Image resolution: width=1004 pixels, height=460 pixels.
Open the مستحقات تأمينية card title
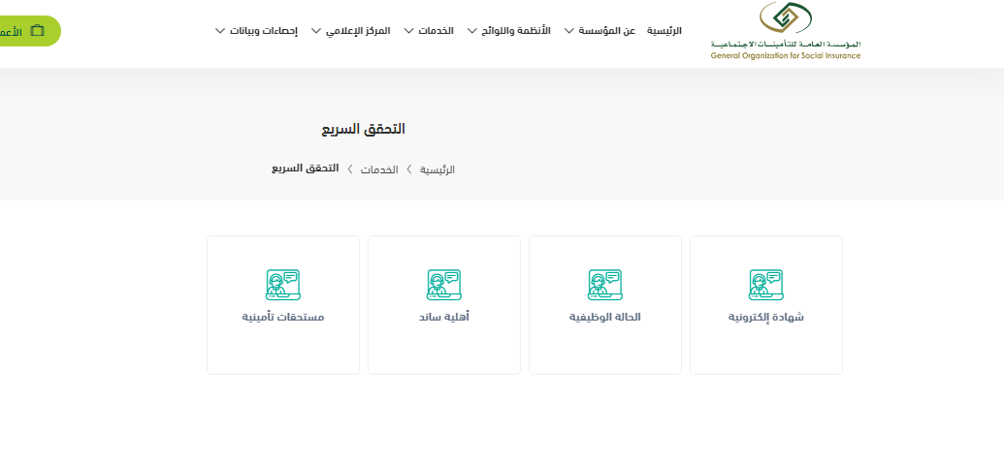pos(282,317)
